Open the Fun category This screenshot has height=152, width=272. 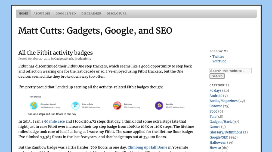click(212, 116)
